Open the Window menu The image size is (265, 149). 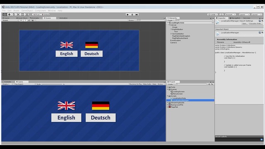[x=52, y=10]
